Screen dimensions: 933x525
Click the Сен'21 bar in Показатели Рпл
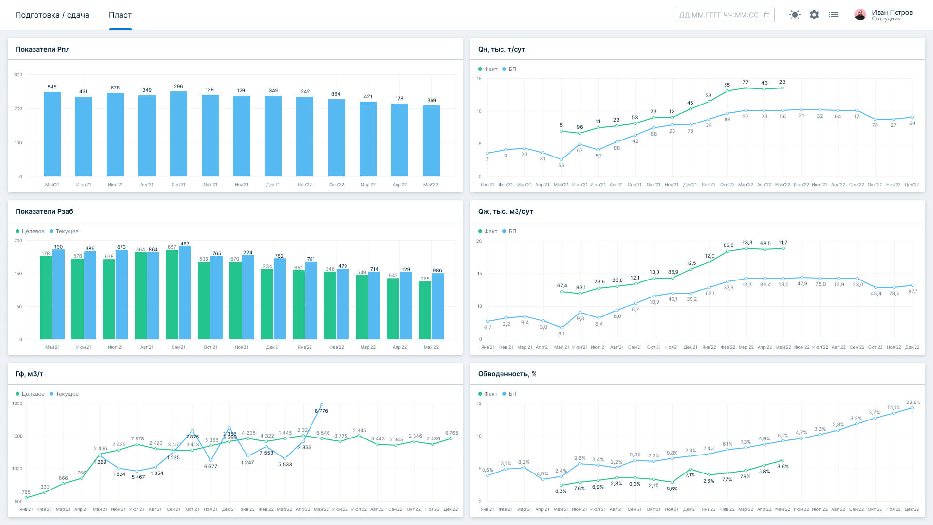pos(178,134)
